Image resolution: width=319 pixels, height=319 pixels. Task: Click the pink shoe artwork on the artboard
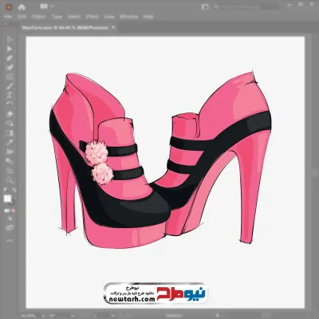pos(160,159)
